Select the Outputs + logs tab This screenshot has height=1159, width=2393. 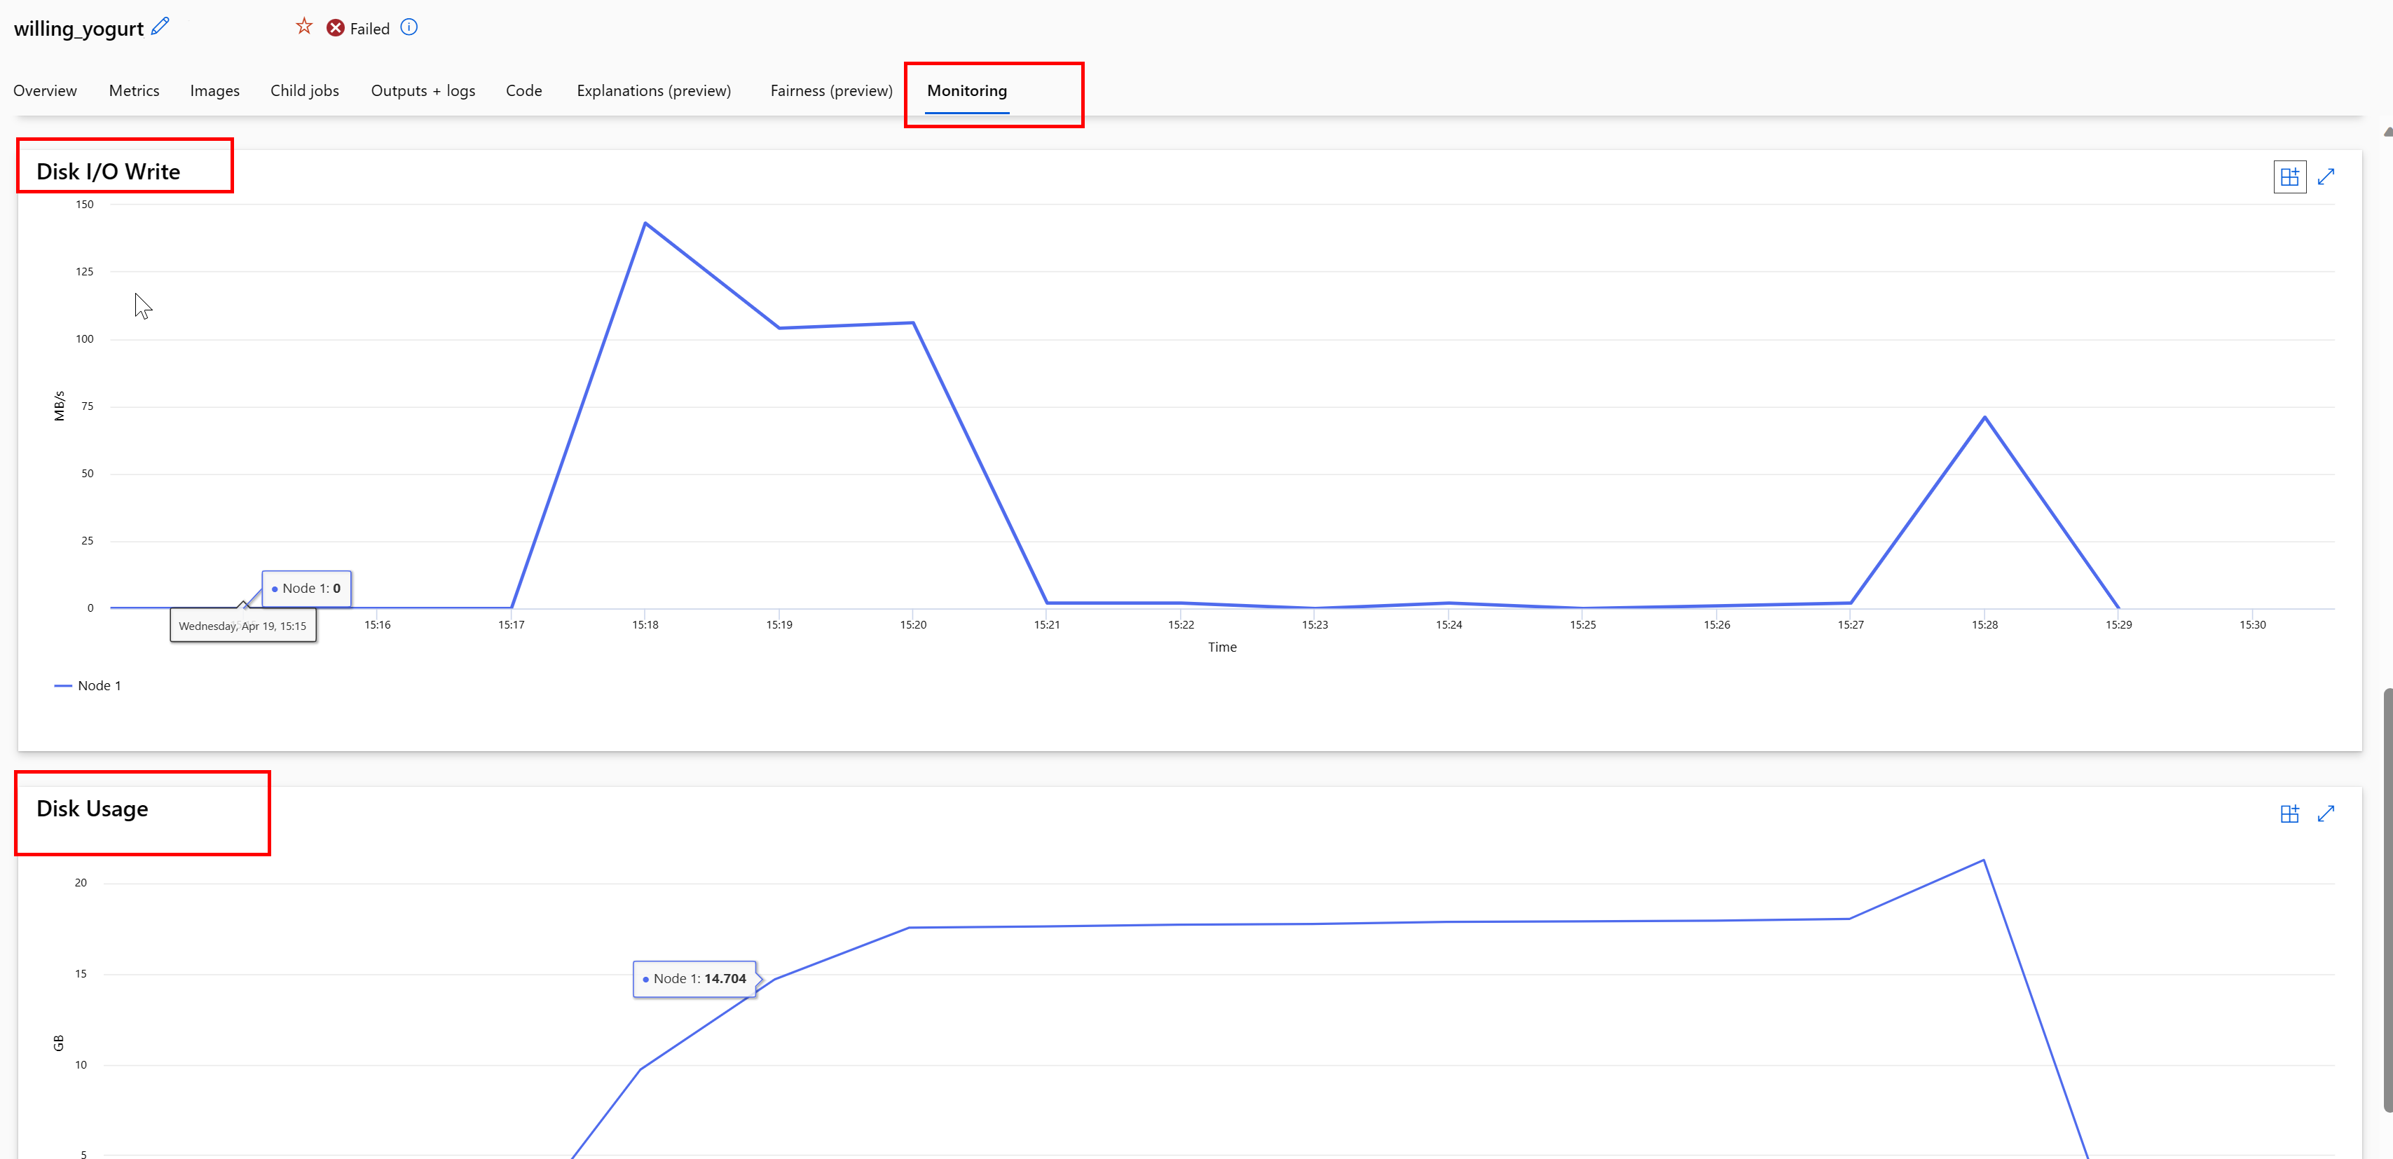tap(423, 91)
